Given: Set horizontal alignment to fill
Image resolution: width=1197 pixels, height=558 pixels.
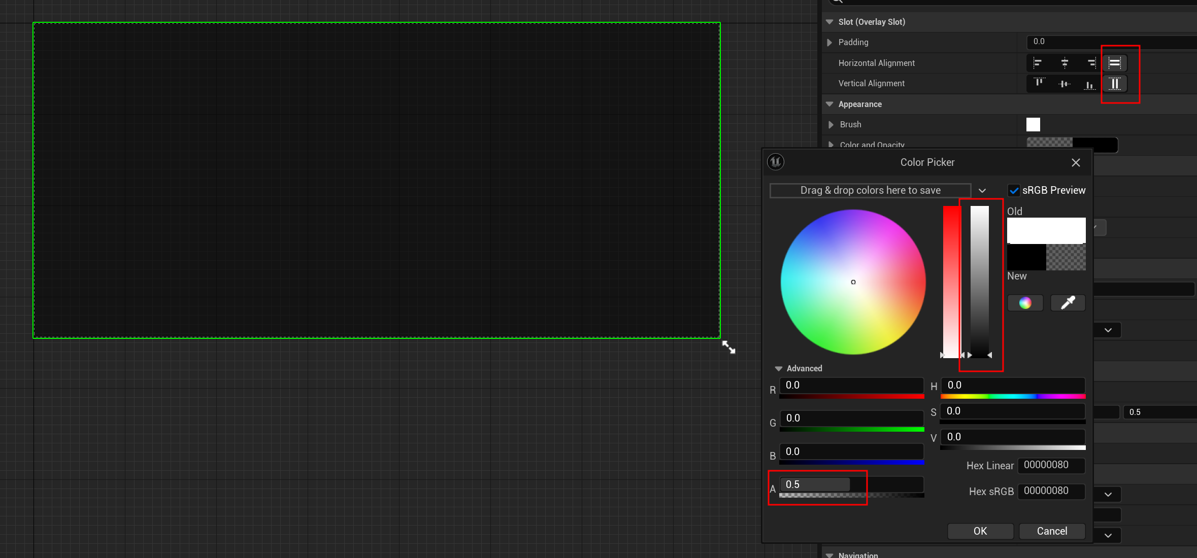Looking at the screenshot, I should (1115, 63).
